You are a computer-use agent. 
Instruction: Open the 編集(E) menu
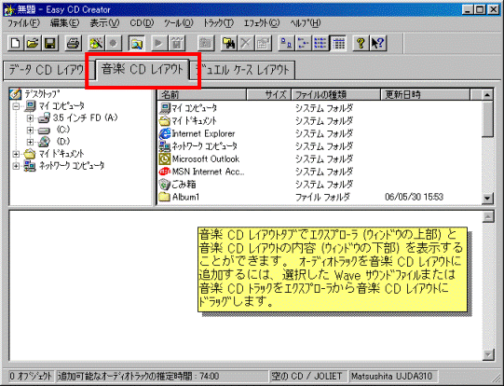click(64, 23)
